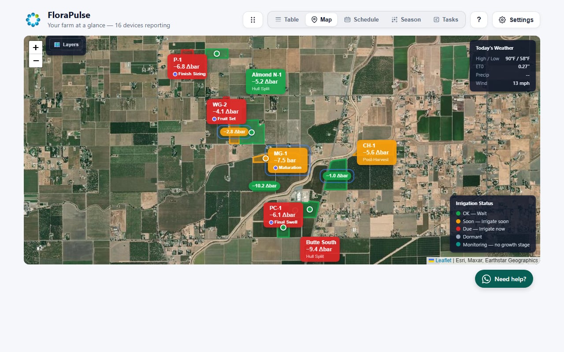Image resolution: width=564 pixels, height=352 pixels.
Task: Select the −10.2 Δbar green pill
Action: [264, 186]
